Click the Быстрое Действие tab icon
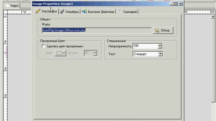 click(84, 12)
